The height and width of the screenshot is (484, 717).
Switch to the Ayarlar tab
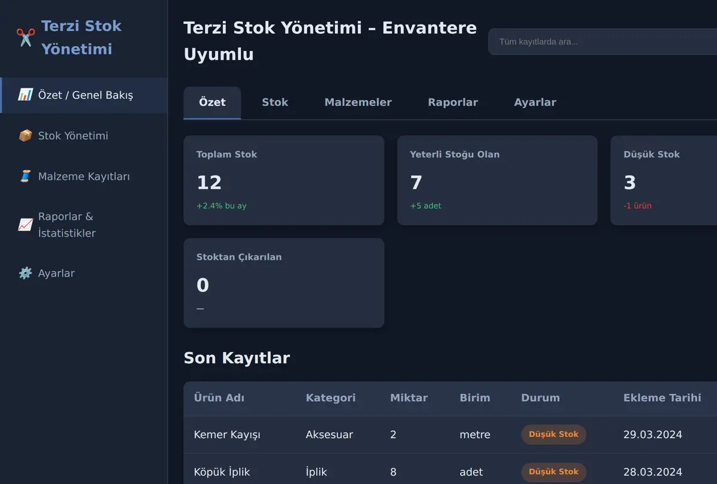(x=535, y=103)
